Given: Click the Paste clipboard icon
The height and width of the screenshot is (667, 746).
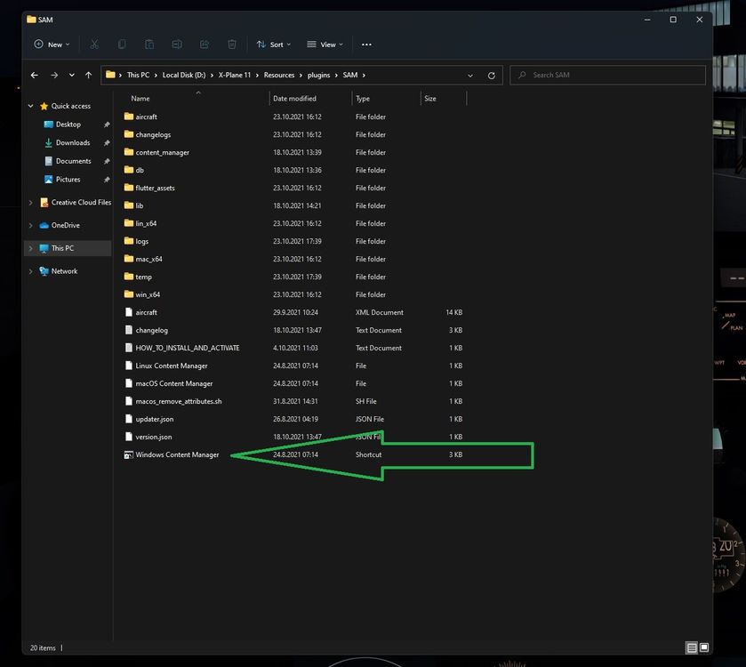Looking at the screenshot, I should [x=149, y=44].
